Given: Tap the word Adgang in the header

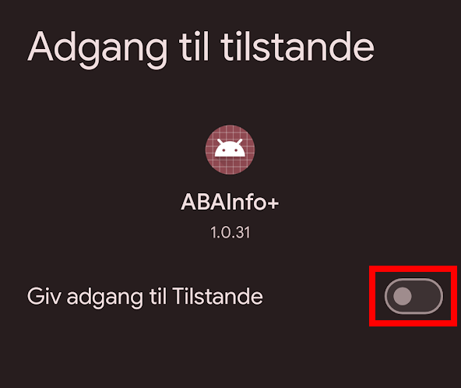Looking at the screenshot, I should pyautogui.click(x=97, y=50).
